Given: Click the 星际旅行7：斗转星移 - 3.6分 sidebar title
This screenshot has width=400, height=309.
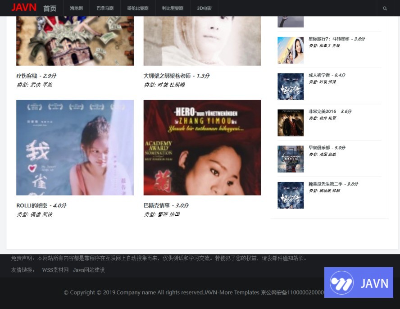Looking at the screenshot, I should [337, 39].
